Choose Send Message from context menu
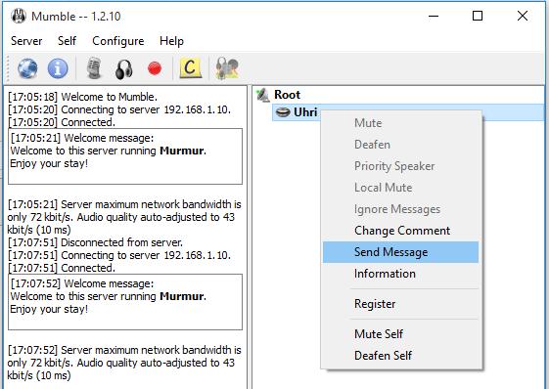Viewport: 550px width, 389px height. coord(400,252)
